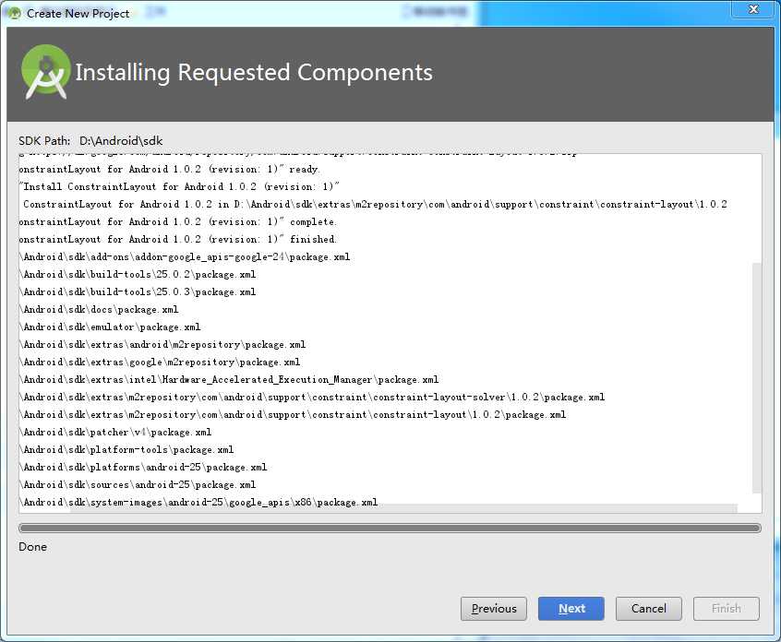Select the 'Install ConstraintLayout for Android' line
The width and height of the screenshot is (781, 642).
179,186
